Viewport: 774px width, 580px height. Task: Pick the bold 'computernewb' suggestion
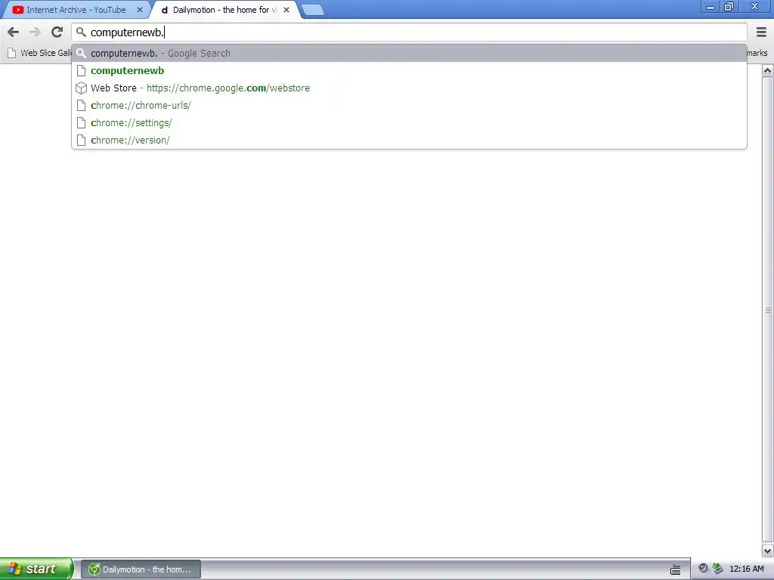coord(409,70)
